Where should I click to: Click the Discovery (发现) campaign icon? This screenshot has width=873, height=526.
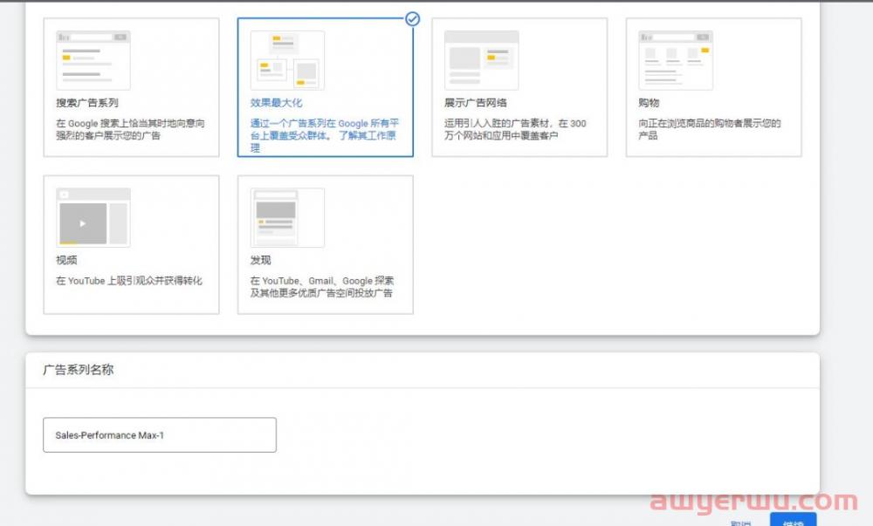(x=287, y=217)
